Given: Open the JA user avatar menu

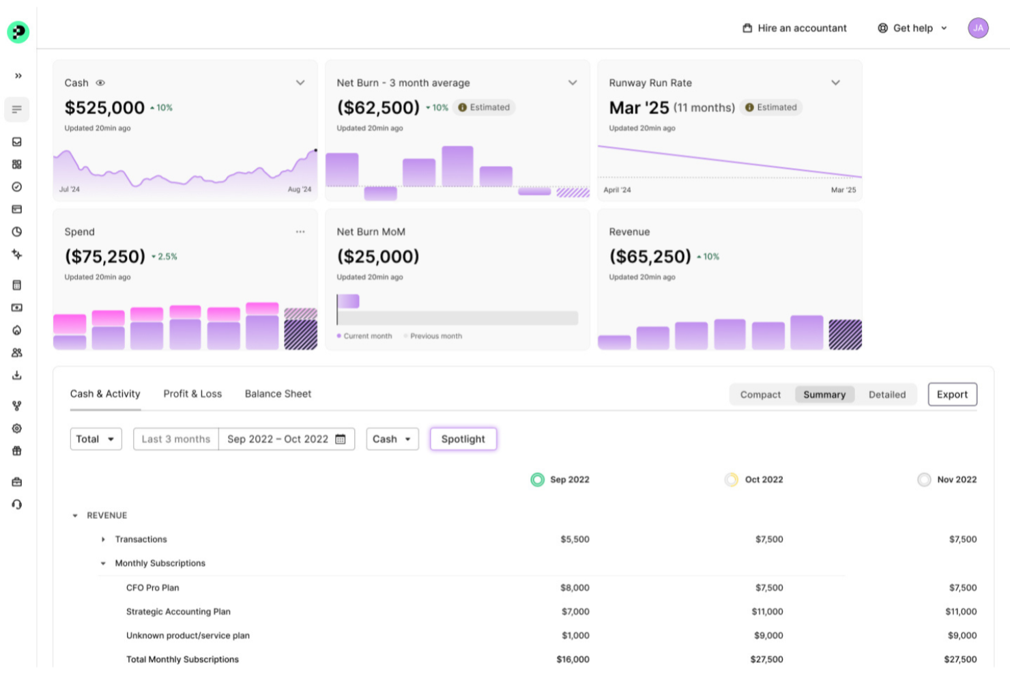Looking at the screenshot, I should pos(978,28).
